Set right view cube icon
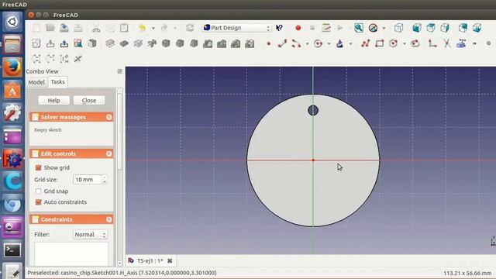 coord(445,28)
